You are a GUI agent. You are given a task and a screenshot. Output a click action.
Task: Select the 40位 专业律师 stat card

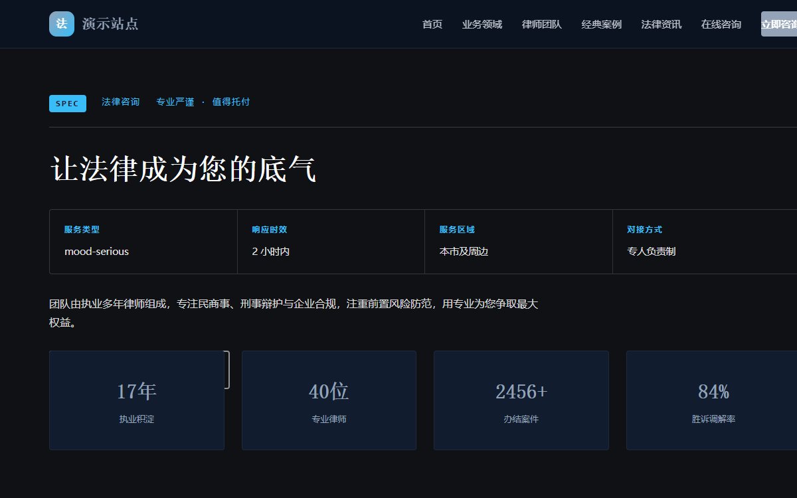click(329, 400)
